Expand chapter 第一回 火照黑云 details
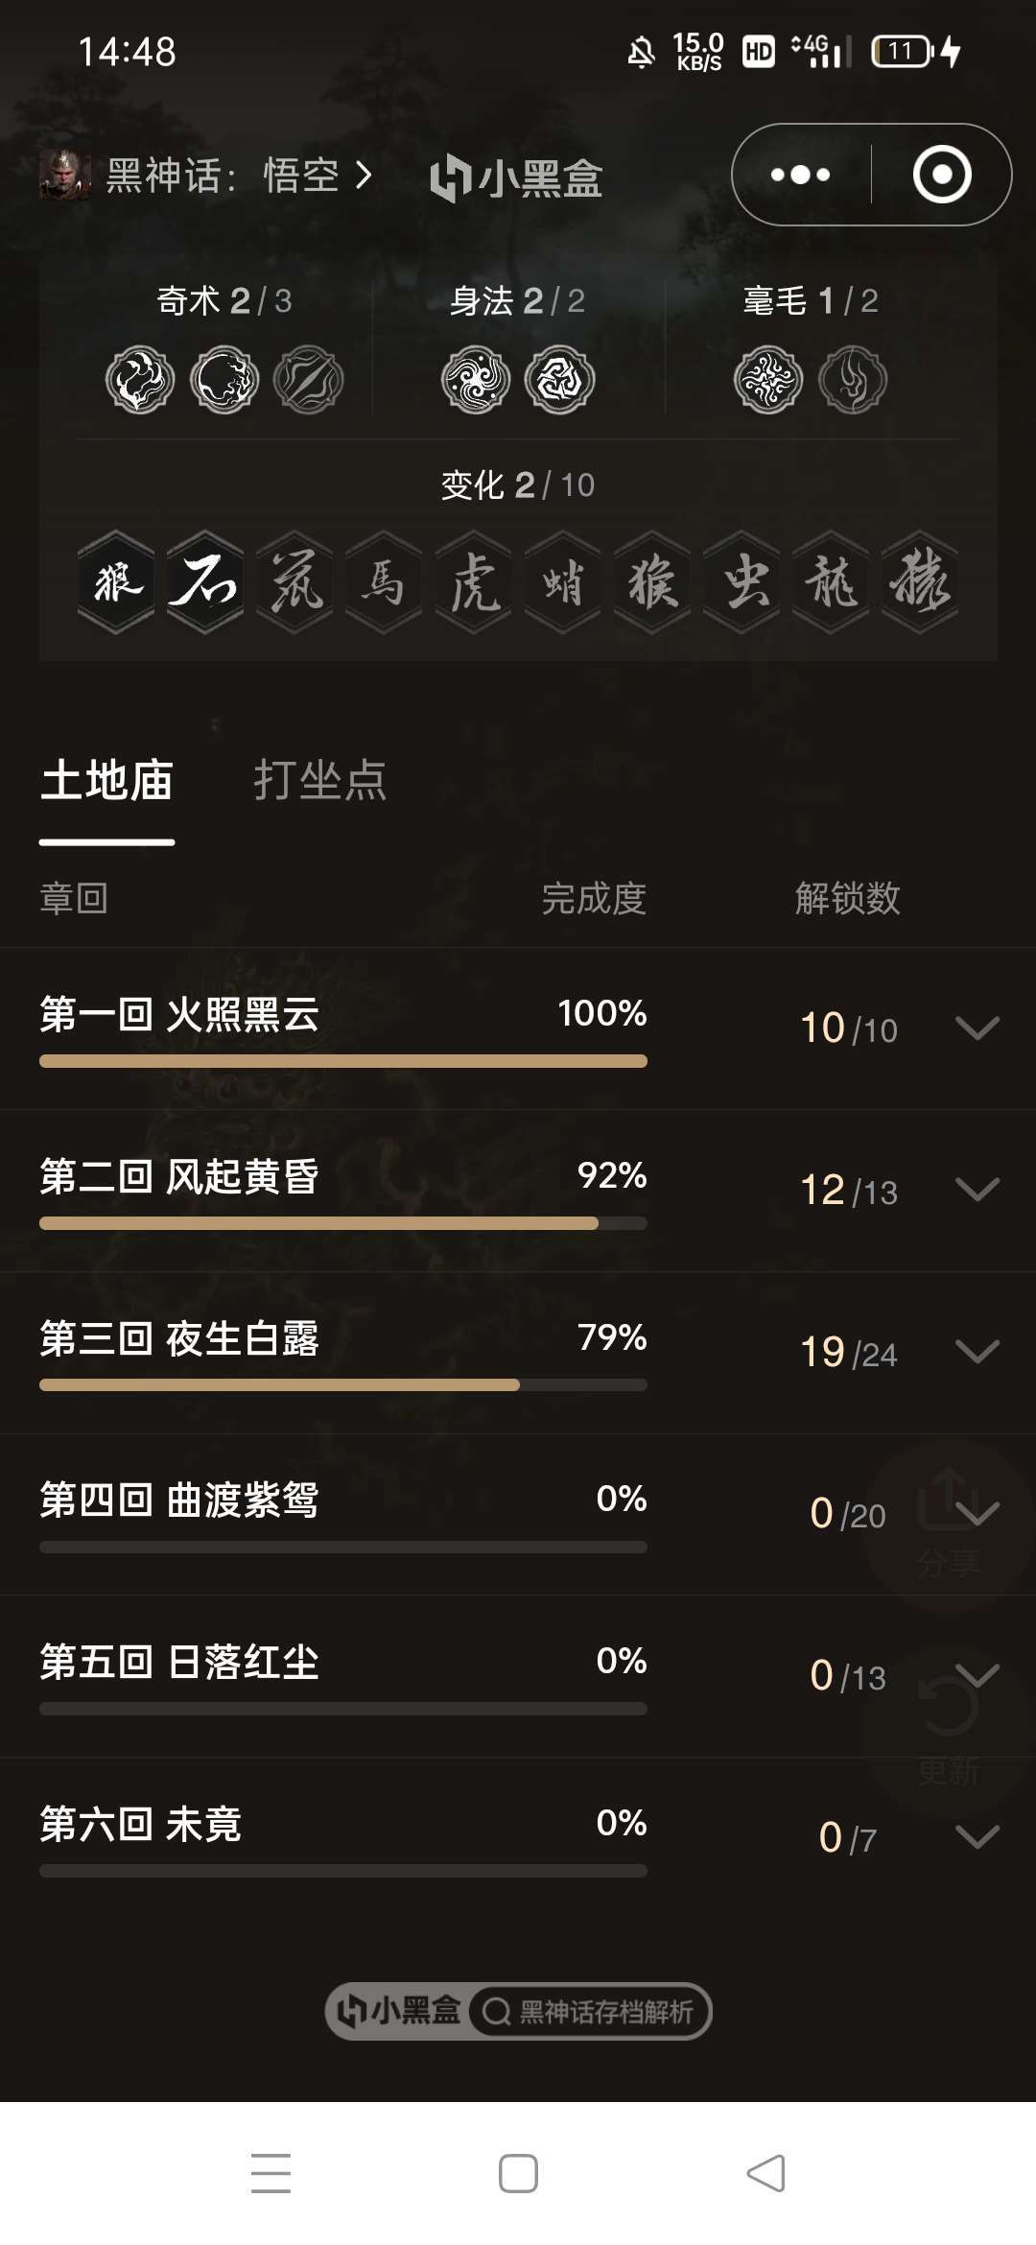This screenshot has height=2245, width=1036. point(978,1028)
